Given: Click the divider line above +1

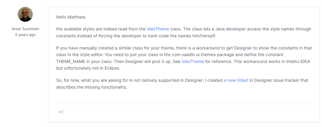Looking at the screenshot, I should point(184,104).
